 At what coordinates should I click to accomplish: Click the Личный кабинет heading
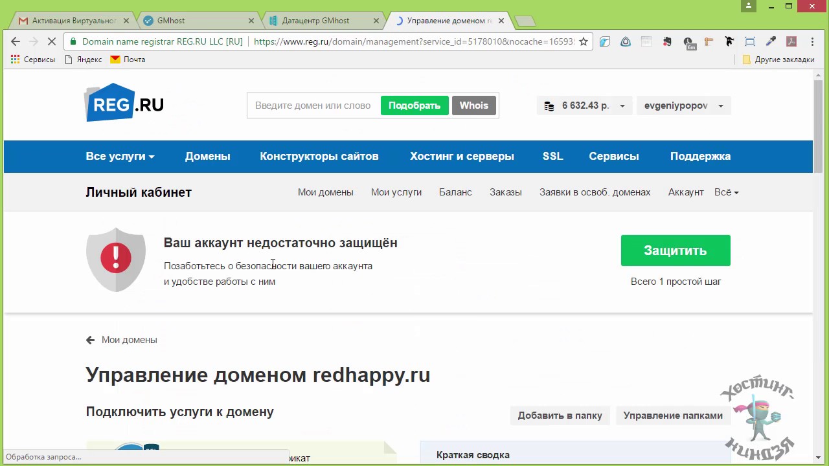[x=139, y=192]
